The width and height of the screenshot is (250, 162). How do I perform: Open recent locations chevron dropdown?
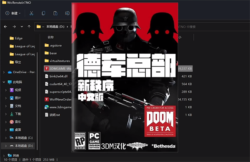[x=22, y=27]
